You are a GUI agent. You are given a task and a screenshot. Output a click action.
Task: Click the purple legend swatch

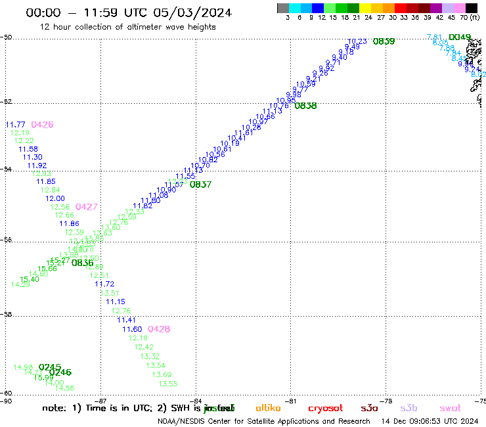pyautogui.click(x=436, y=8)
